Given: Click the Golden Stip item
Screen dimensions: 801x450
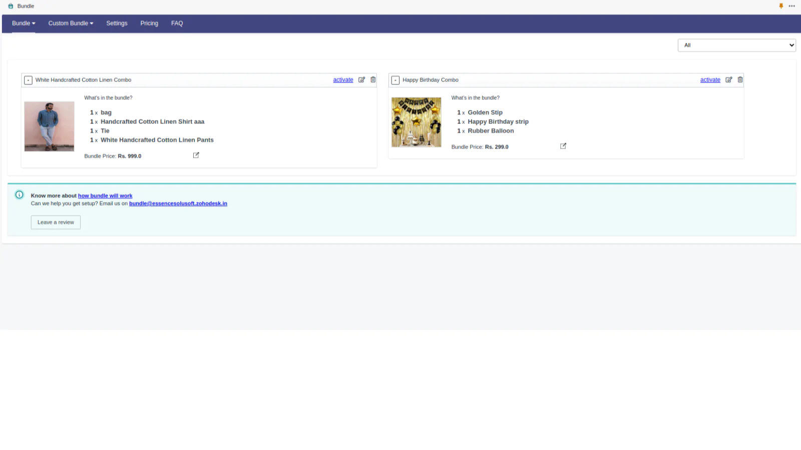Looking at the screenshot, I should (485, 112).
